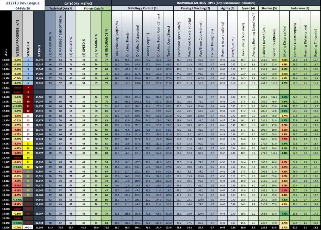Click the Technical Data % header

point(60,8)
